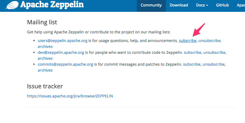The width and height of the screenshot is (245, 123).
Task: Open the ZEPPELIN JIRA issue tracker URL
Action: point(70,96)
